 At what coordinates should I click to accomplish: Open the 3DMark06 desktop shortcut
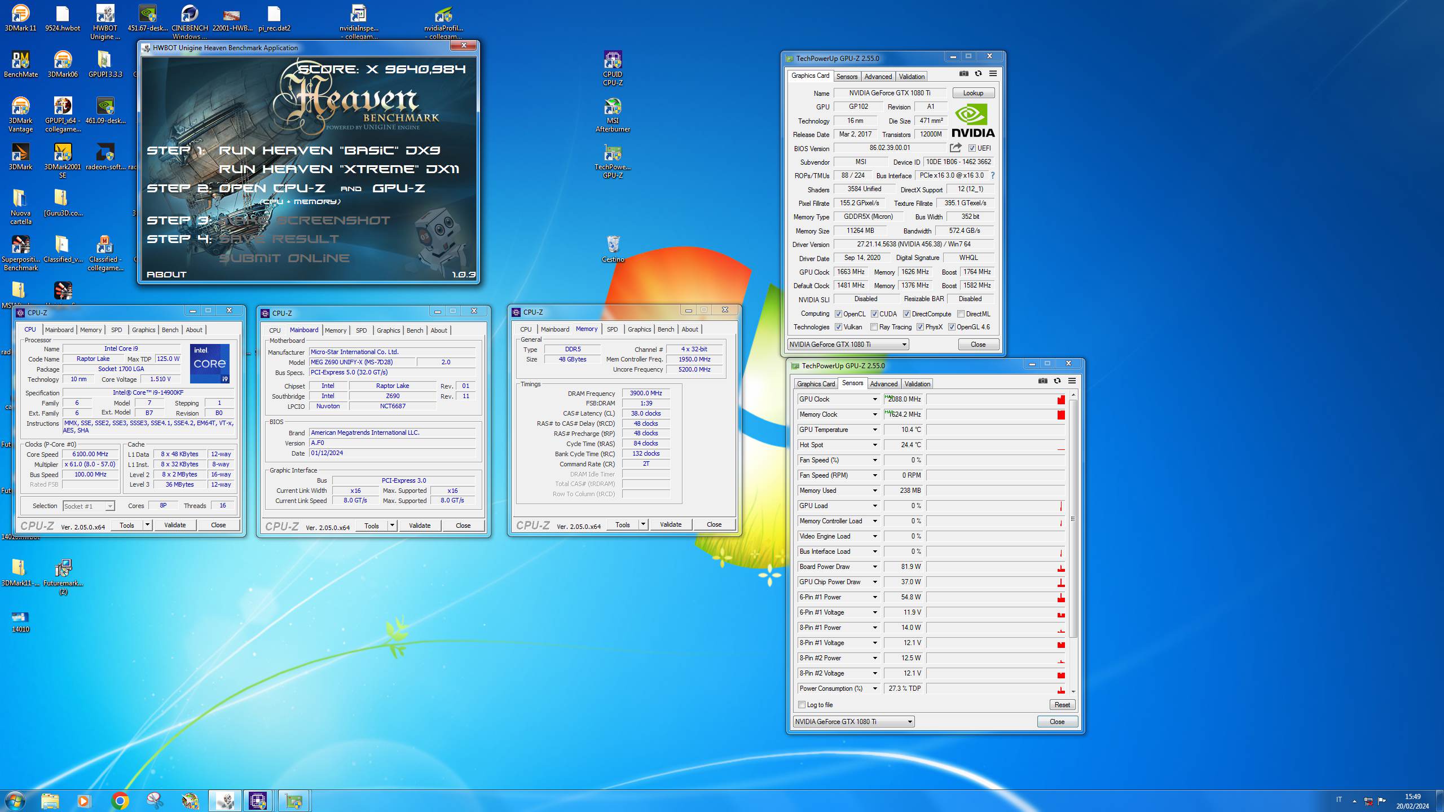point(63,64)
